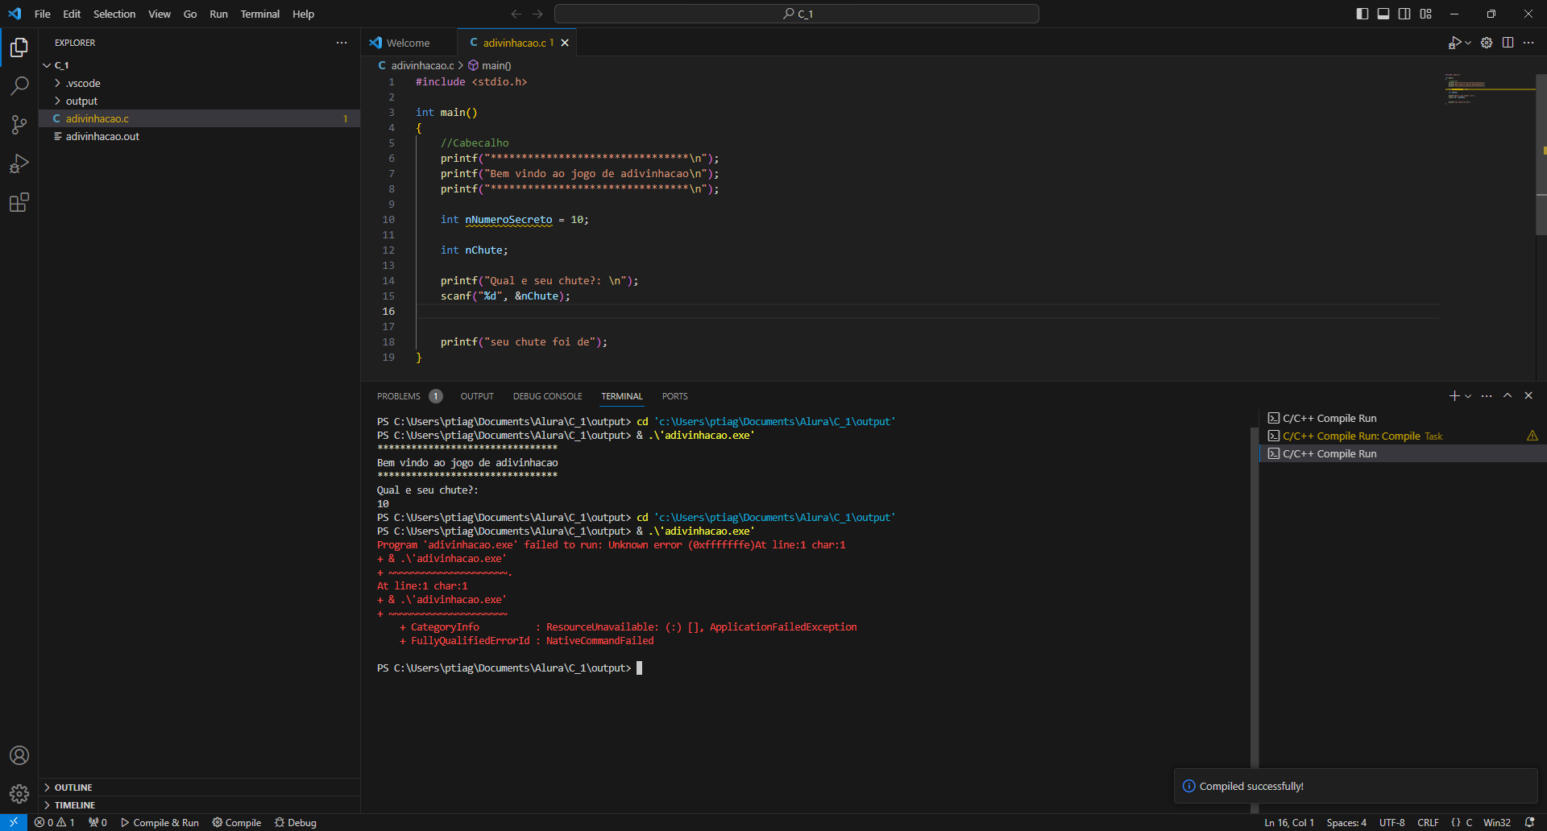This screenshot has width=1547, height=831.
Task: Click the command center search box
Action: pyautogui.click(x=797, y=14)
